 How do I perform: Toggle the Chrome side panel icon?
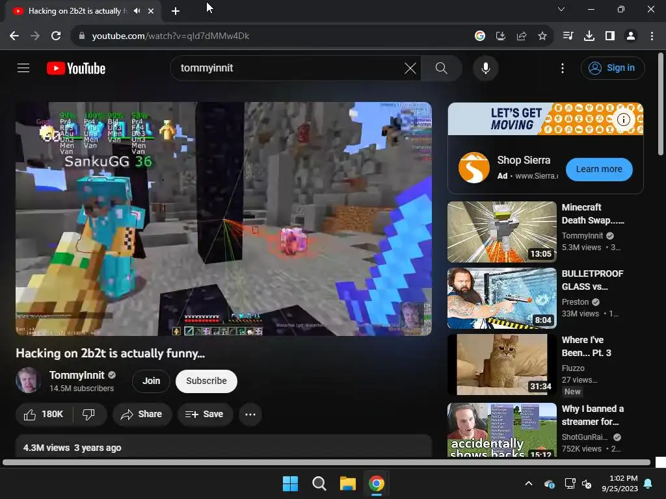tap(610, 36)
